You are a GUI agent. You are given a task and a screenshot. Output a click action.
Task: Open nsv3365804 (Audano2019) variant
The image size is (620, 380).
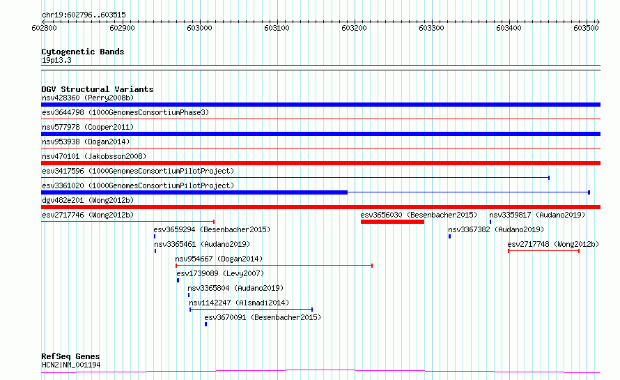pyautogui.click(x=235, y=288)
